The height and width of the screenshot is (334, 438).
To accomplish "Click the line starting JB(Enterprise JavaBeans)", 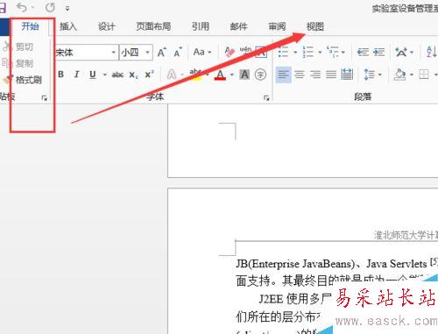I will pyautogui.click(x=336, y=264).
